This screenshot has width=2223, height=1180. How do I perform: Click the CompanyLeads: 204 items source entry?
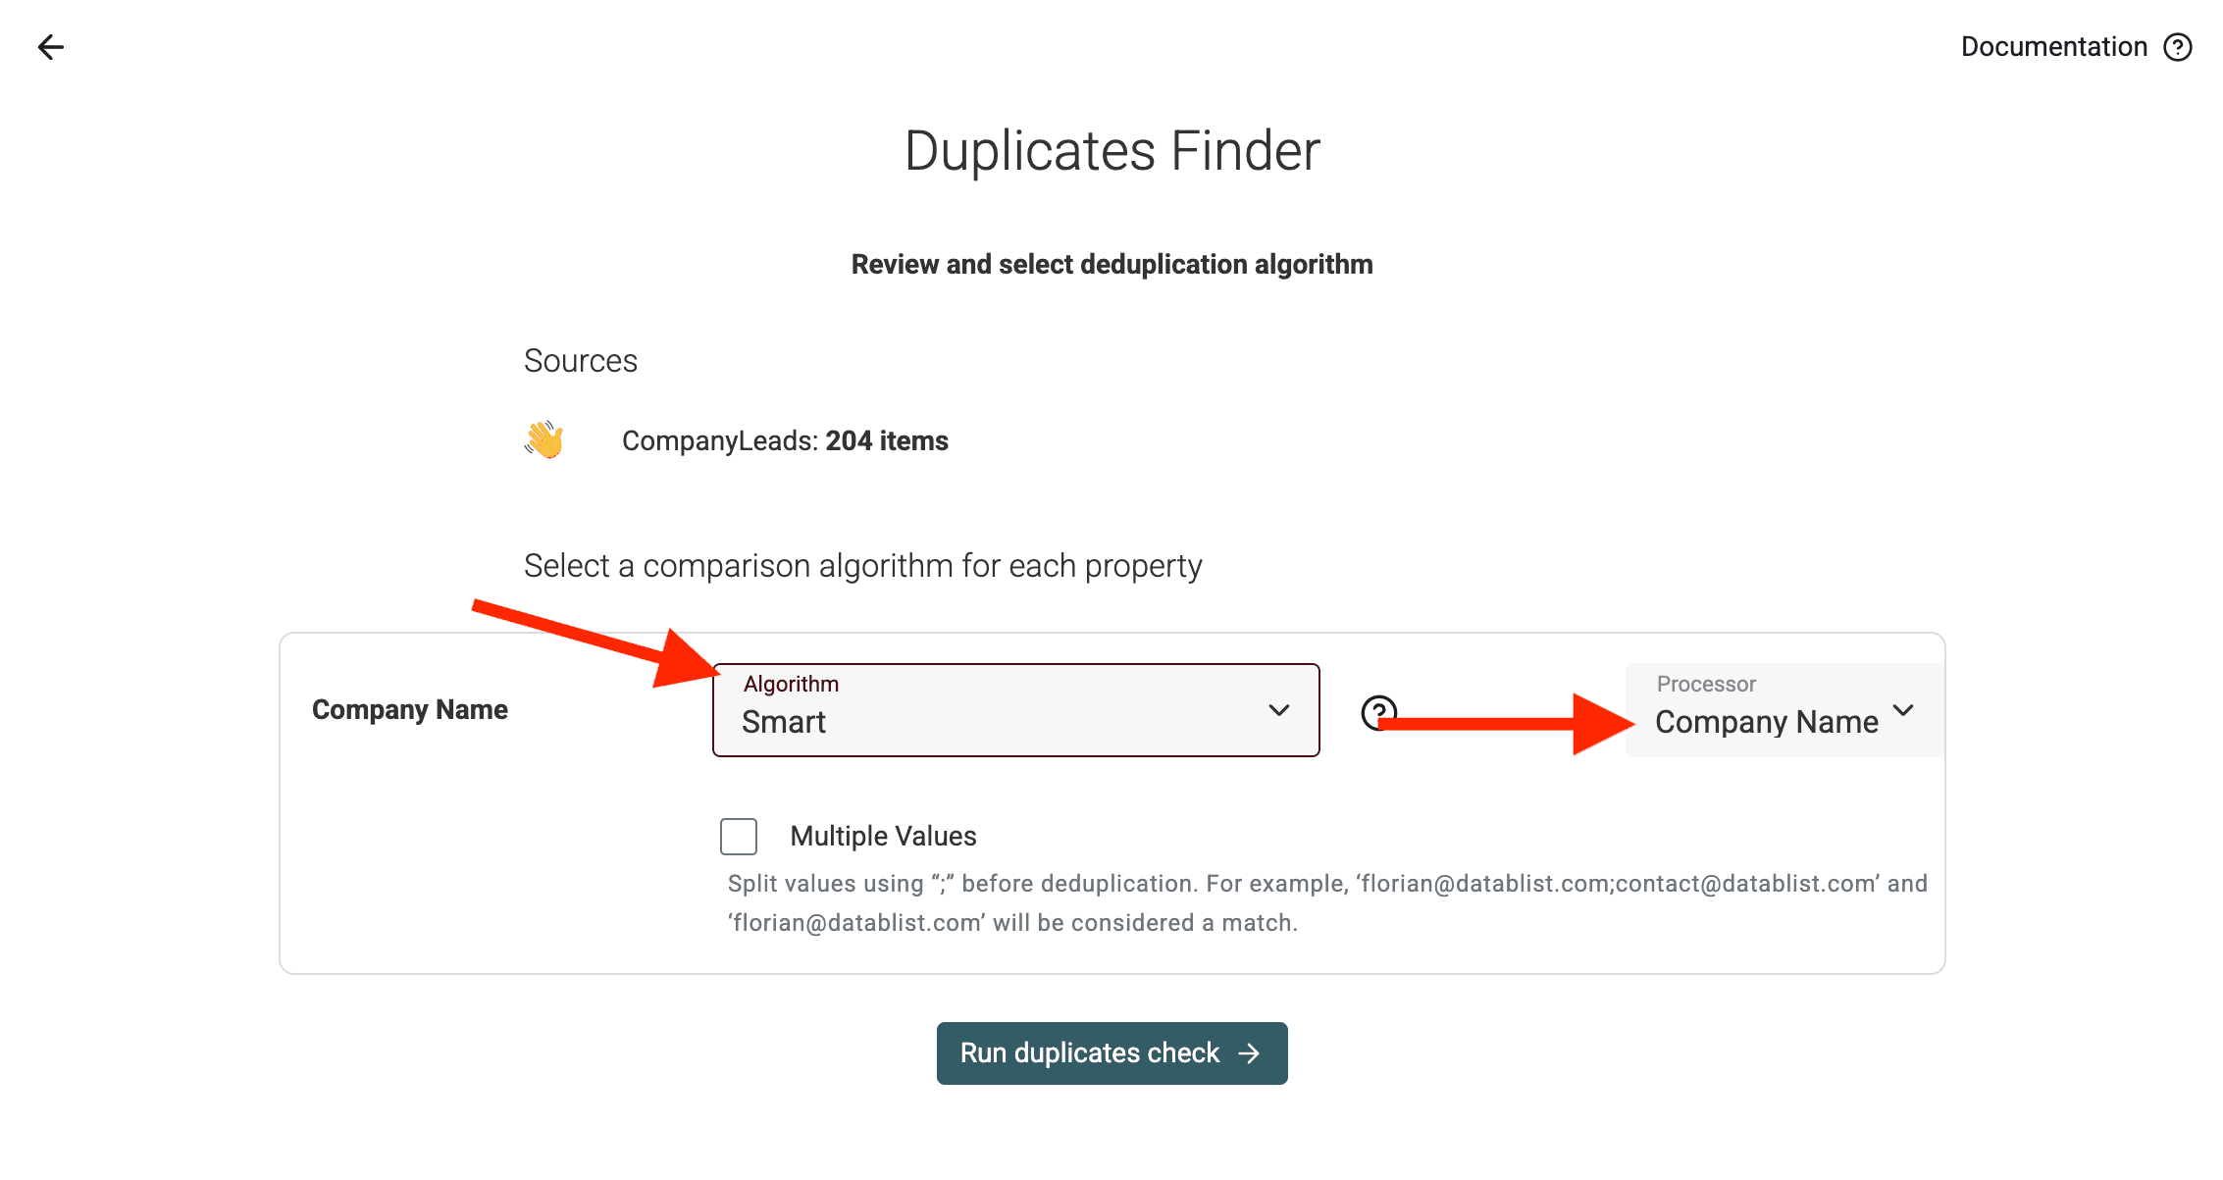(x=785, y=440)
